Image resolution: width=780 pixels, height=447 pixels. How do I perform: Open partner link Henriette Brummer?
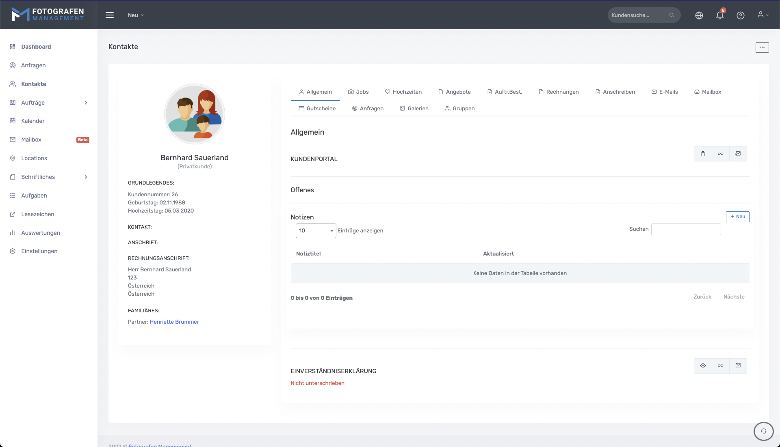point(174,322)
